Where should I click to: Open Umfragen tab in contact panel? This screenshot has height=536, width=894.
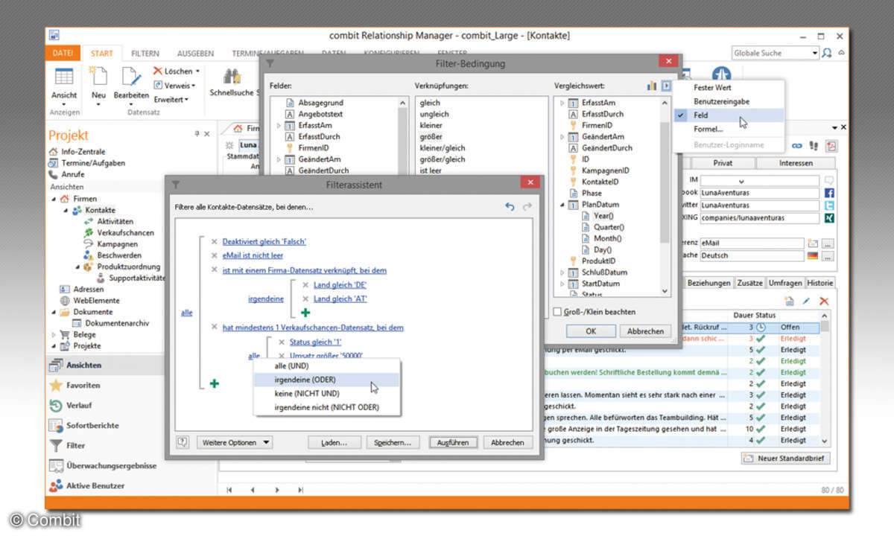tap(784, 283)
